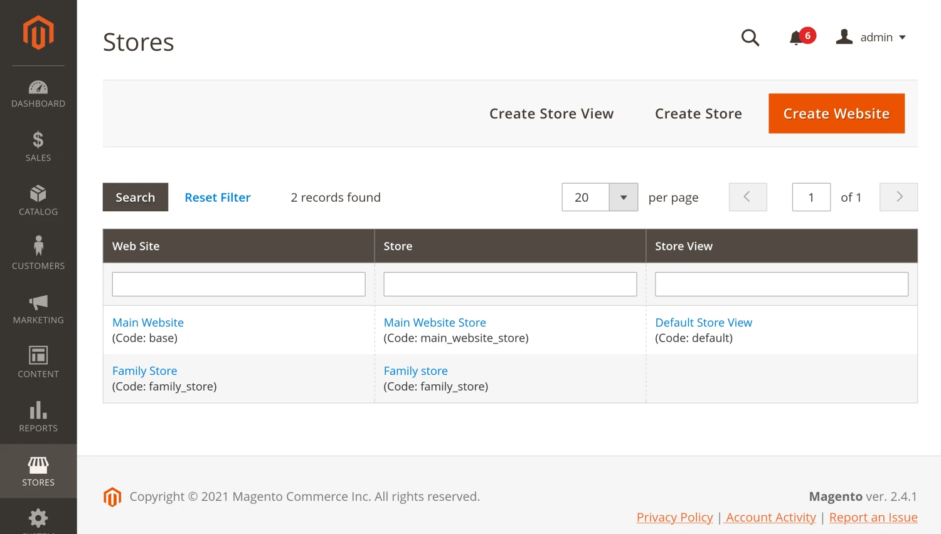View notifications via the bell icon
Image resolution: width=941 pixels, height=534 pixels.
click(797, 38)
